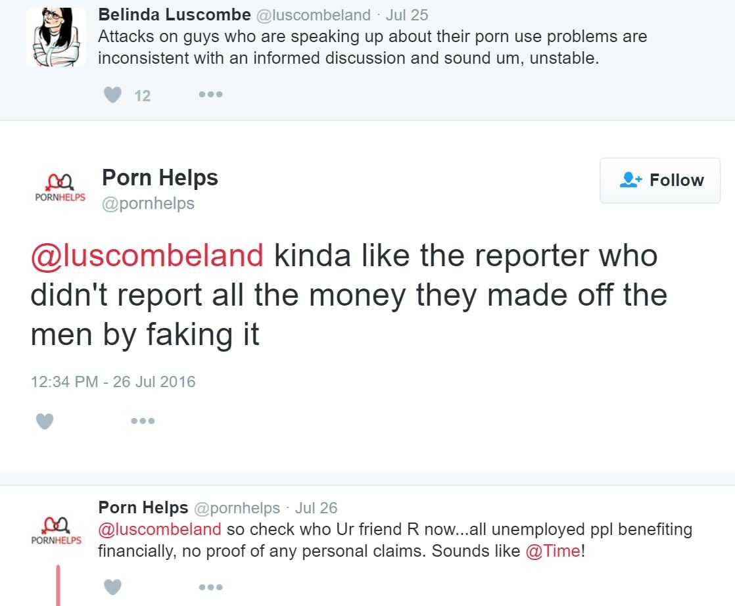The width and height of the screenshot is (735, 606).
Task: Click the @luscombeland mention in the reply
Action: coord(159,529)
